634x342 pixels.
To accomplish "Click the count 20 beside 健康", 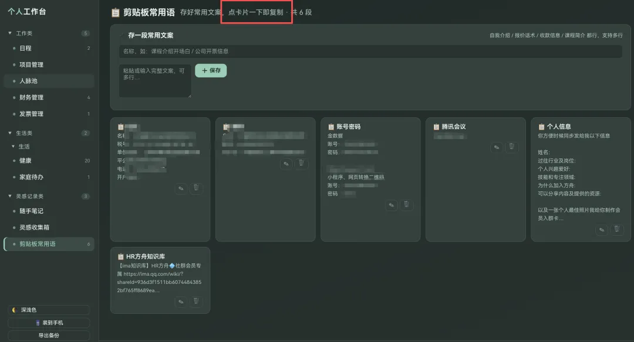I will pyautogui.click(x=87, y=161).
